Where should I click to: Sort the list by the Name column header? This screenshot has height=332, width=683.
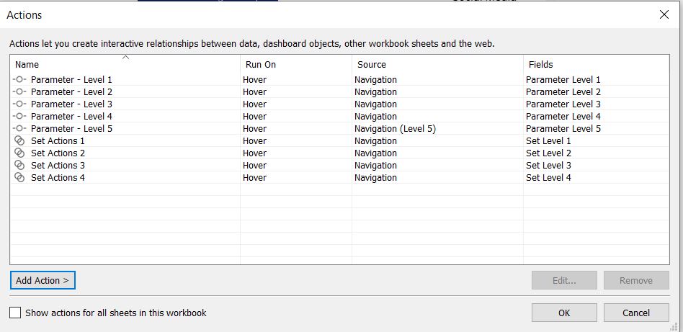pos(27,65)
